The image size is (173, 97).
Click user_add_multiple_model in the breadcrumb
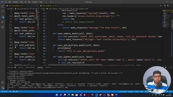tap(80, 9)
